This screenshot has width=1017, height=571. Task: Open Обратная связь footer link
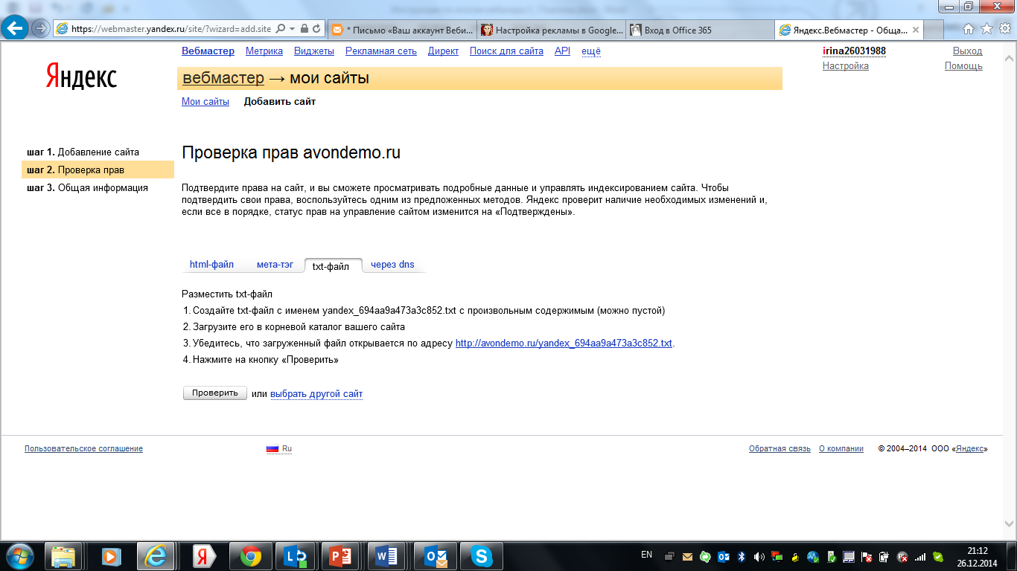point(780,448)
